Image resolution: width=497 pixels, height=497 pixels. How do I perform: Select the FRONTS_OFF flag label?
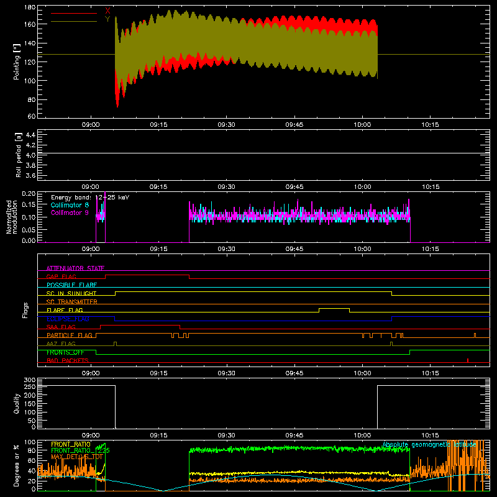65,352
